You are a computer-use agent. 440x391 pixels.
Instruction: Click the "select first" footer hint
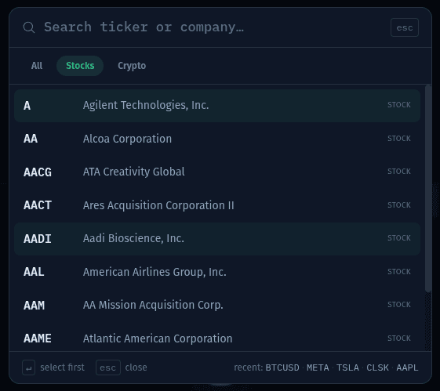click(62, 367)
